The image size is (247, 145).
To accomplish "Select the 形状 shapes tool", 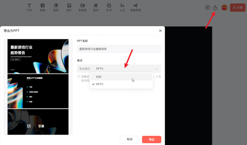I will tap(109, 7).
